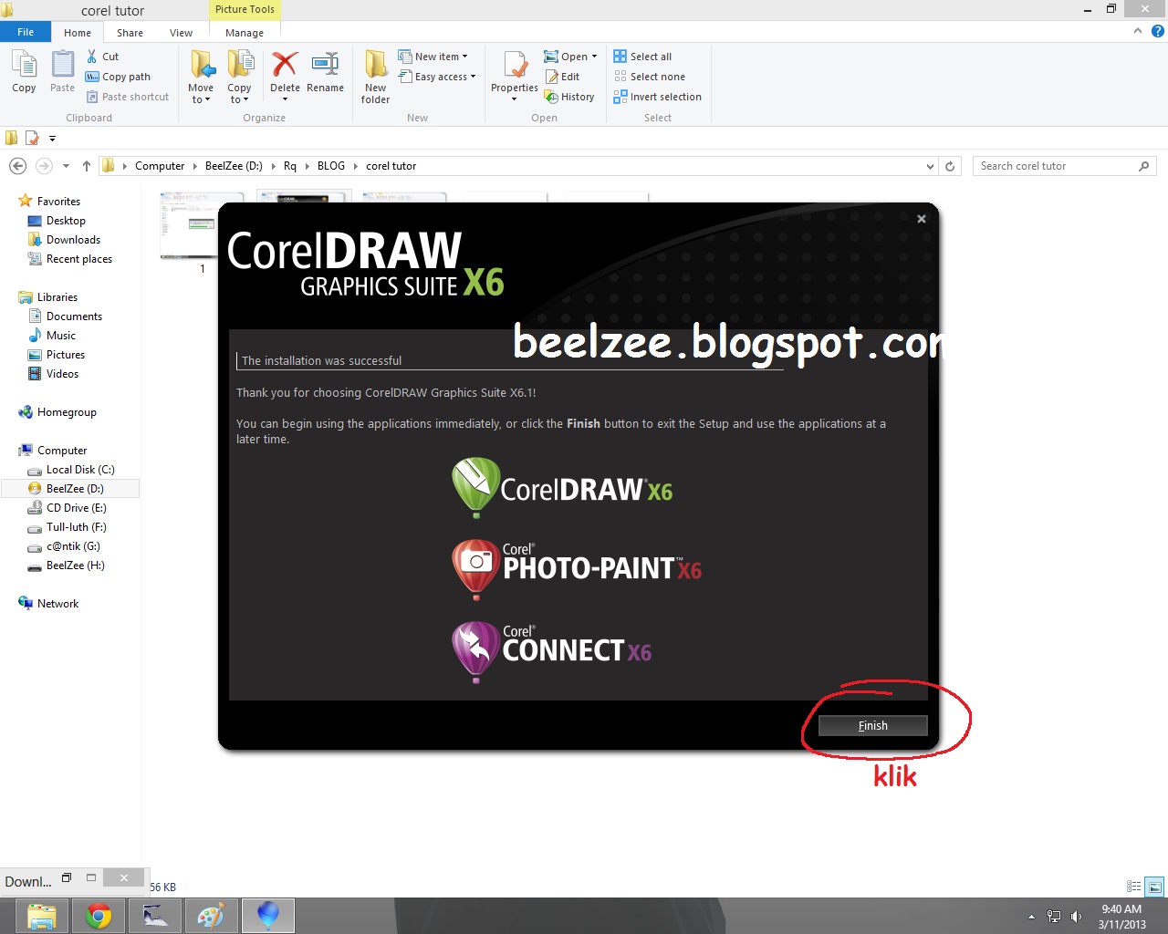Open File Explorer from the taskbar
This screenshot has width=1168, height=934.
pos(41,916)
